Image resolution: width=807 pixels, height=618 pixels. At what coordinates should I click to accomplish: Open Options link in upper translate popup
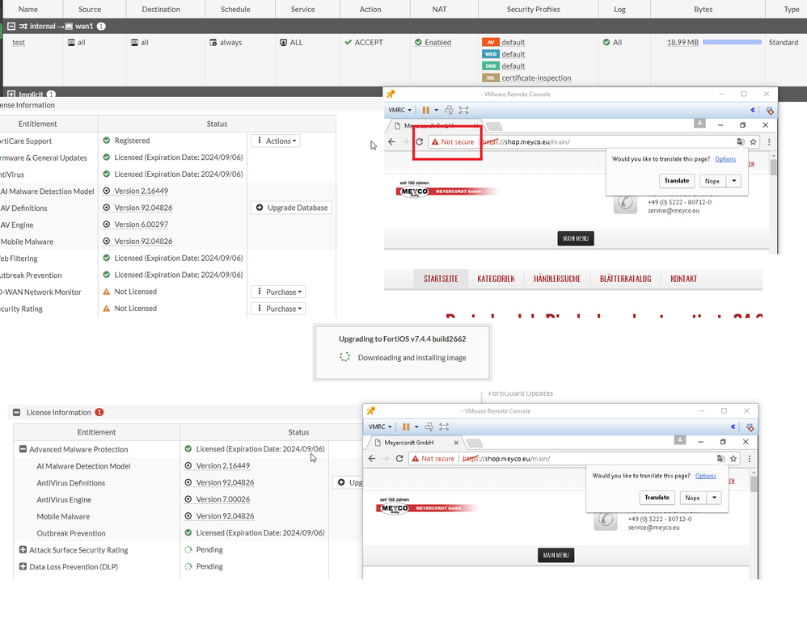[725, 159]
